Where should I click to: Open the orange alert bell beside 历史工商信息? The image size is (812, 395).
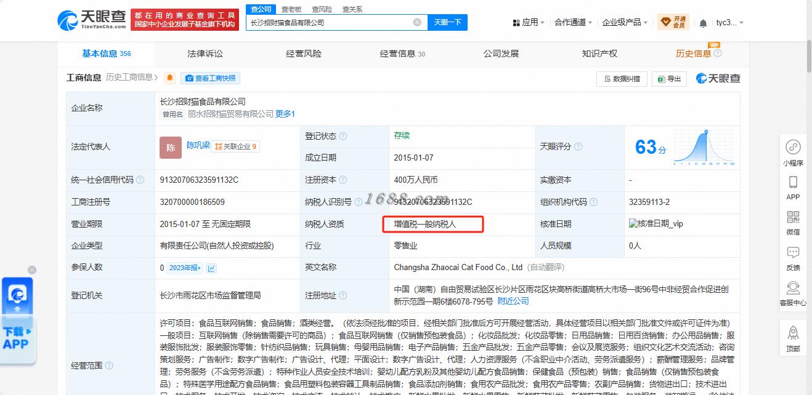(170, 78)
